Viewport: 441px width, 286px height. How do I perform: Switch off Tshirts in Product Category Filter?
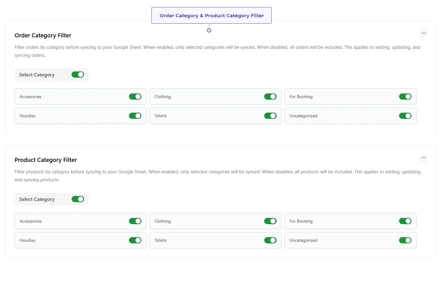pyautogui.click(x=270, y=240)
